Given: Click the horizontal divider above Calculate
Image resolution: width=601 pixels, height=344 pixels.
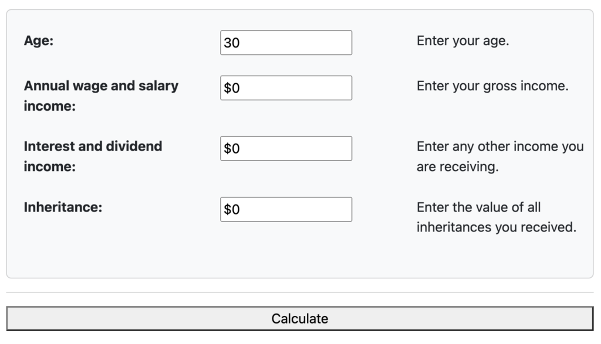Looking at the screenshot, I should pos(300,292).
